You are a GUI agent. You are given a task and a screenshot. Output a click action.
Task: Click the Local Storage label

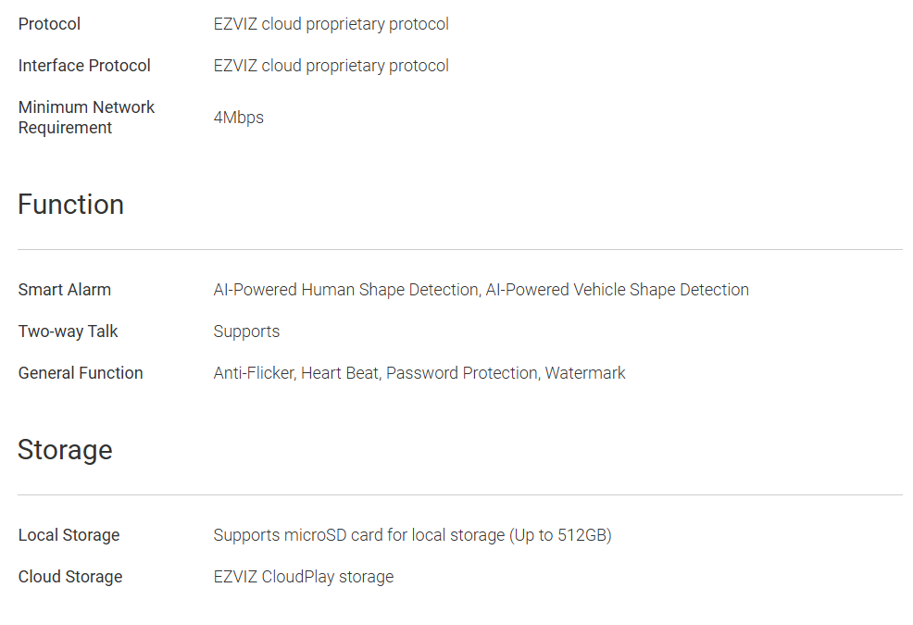(69, 535)
